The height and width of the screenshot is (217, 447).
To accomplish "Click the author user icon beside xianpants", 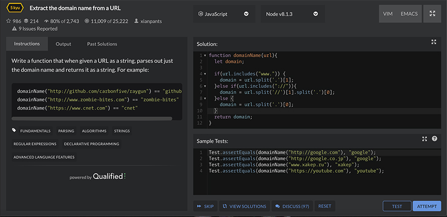I will pyautogui.click(x=136, y=21).
